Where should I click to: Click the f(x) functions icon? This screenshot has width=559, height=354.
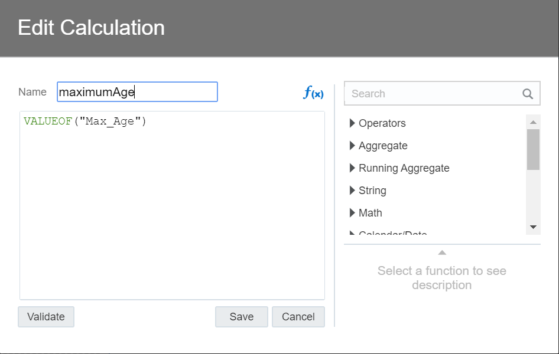pos(313,93)
